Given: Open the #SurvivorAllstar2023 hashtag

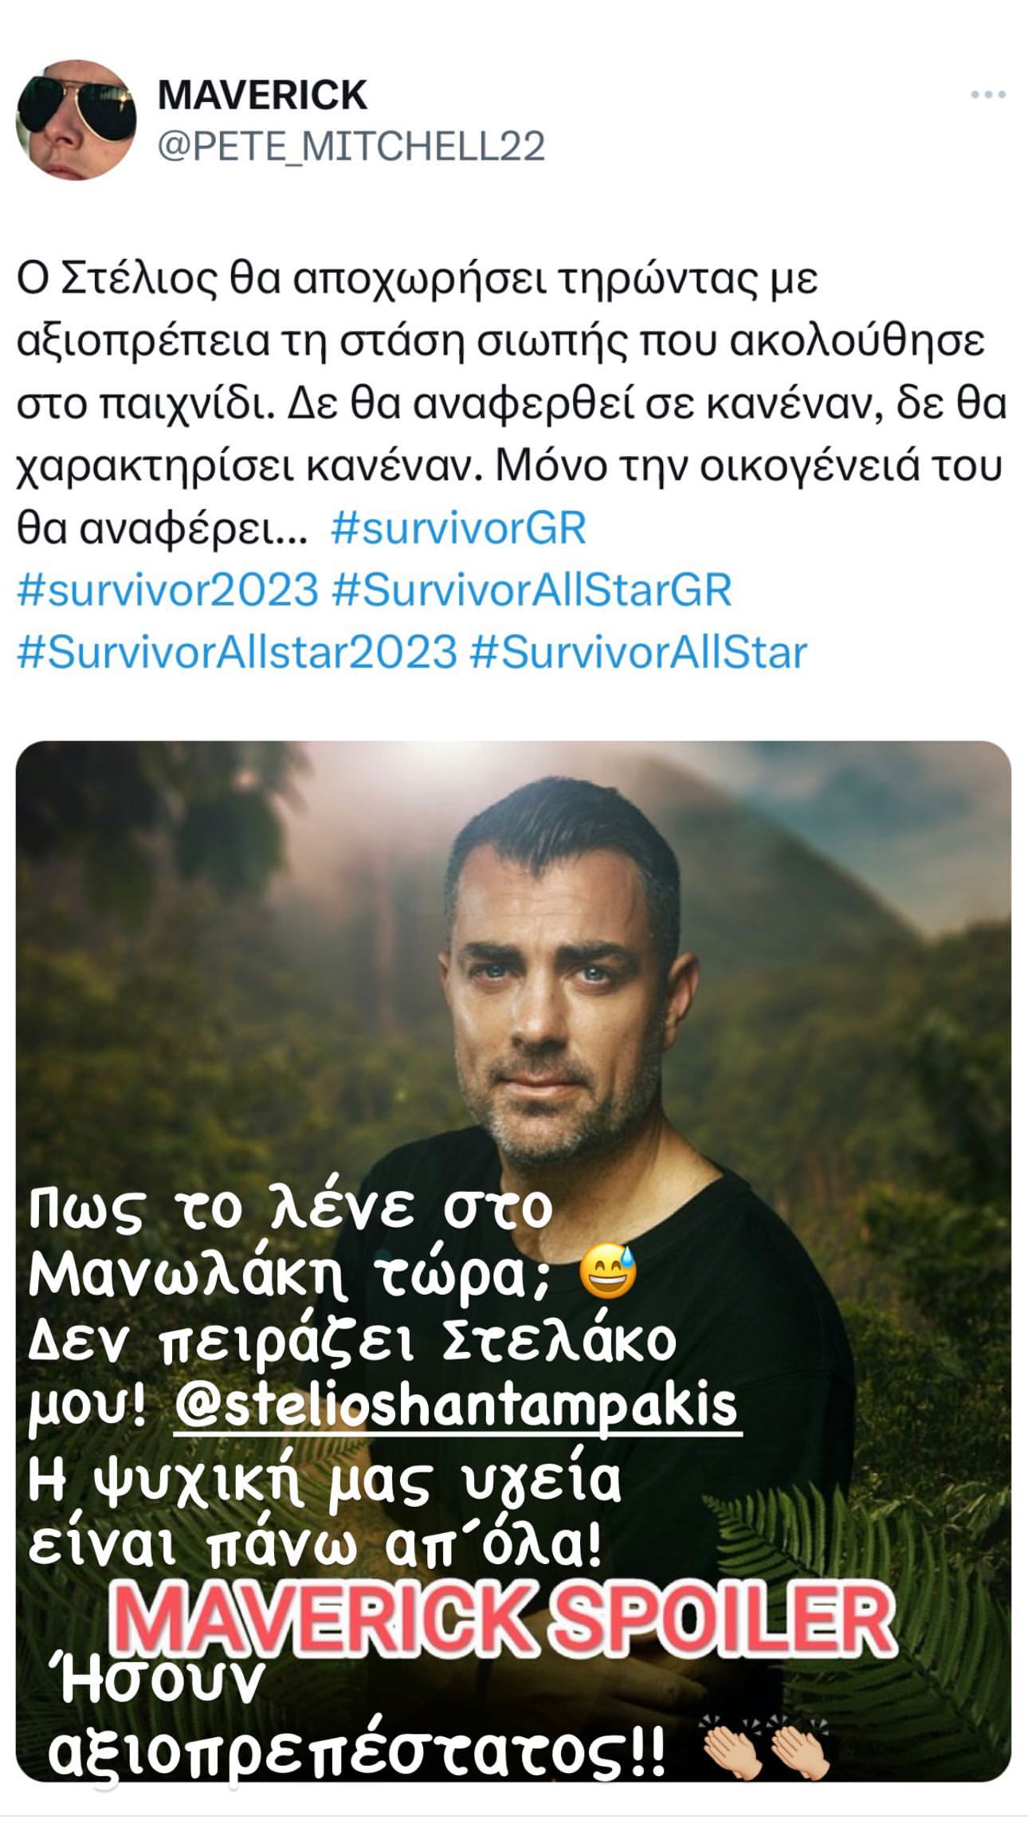Looking at the screenshot, I should [237, 652].
